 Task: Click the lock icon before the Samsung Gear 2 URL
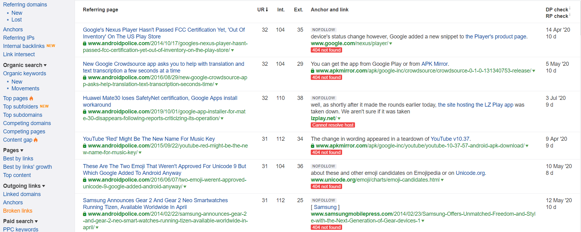click(x=85, y=214)
